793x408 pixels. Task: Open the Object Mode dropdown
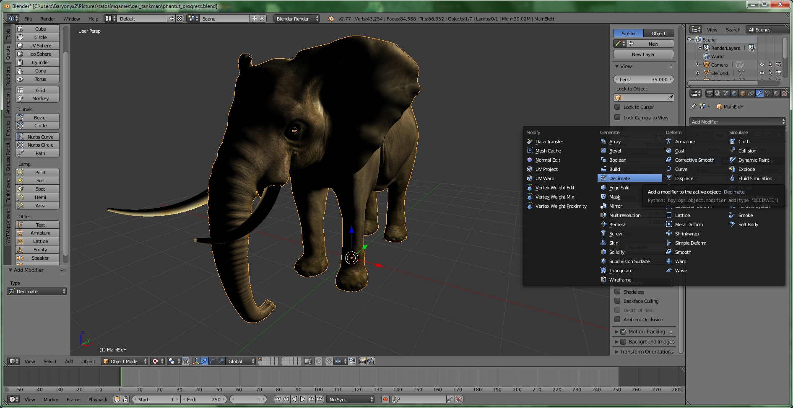(125, 361)
